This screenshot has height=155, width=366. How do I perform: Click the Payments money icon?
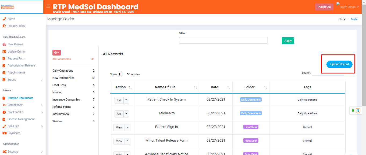click(4, 133)
